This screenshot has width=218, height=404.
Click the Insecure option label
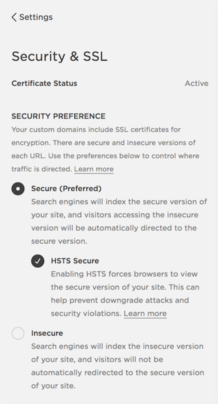point(47,333)
